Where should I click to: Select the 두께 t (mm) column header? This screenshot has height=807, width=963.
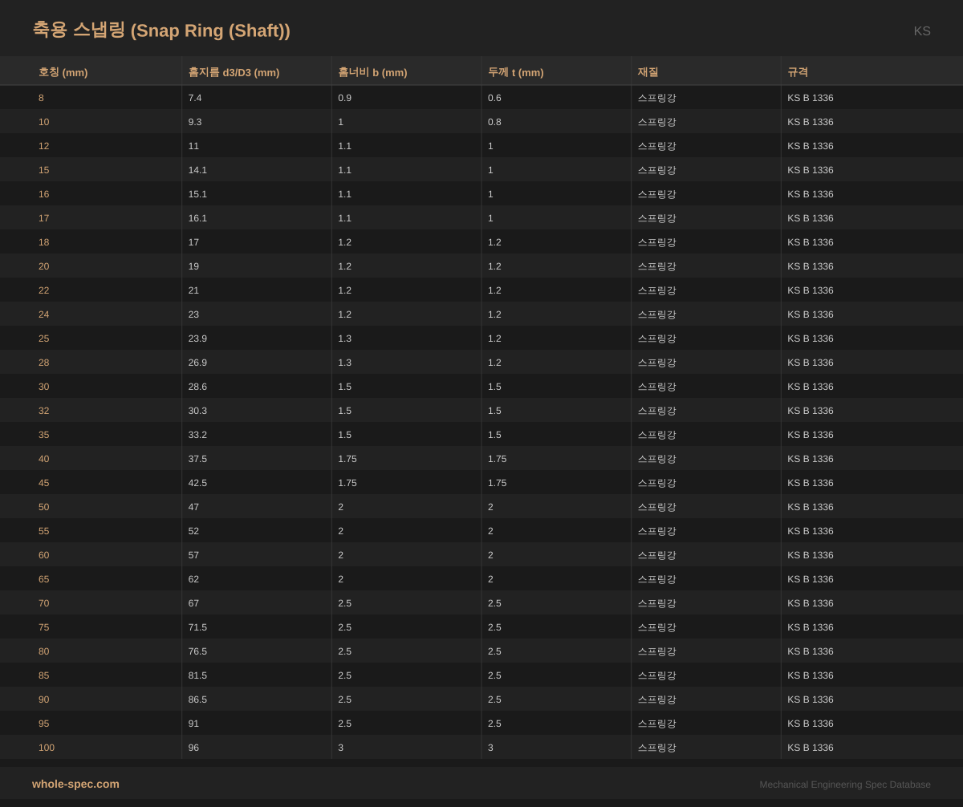(x=515, y=72)
